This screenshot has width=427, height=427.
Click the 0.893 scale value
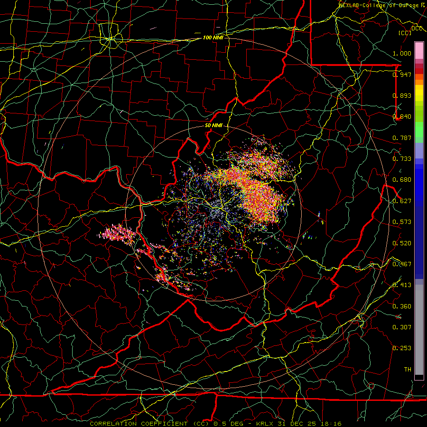[x=402, y=95]
